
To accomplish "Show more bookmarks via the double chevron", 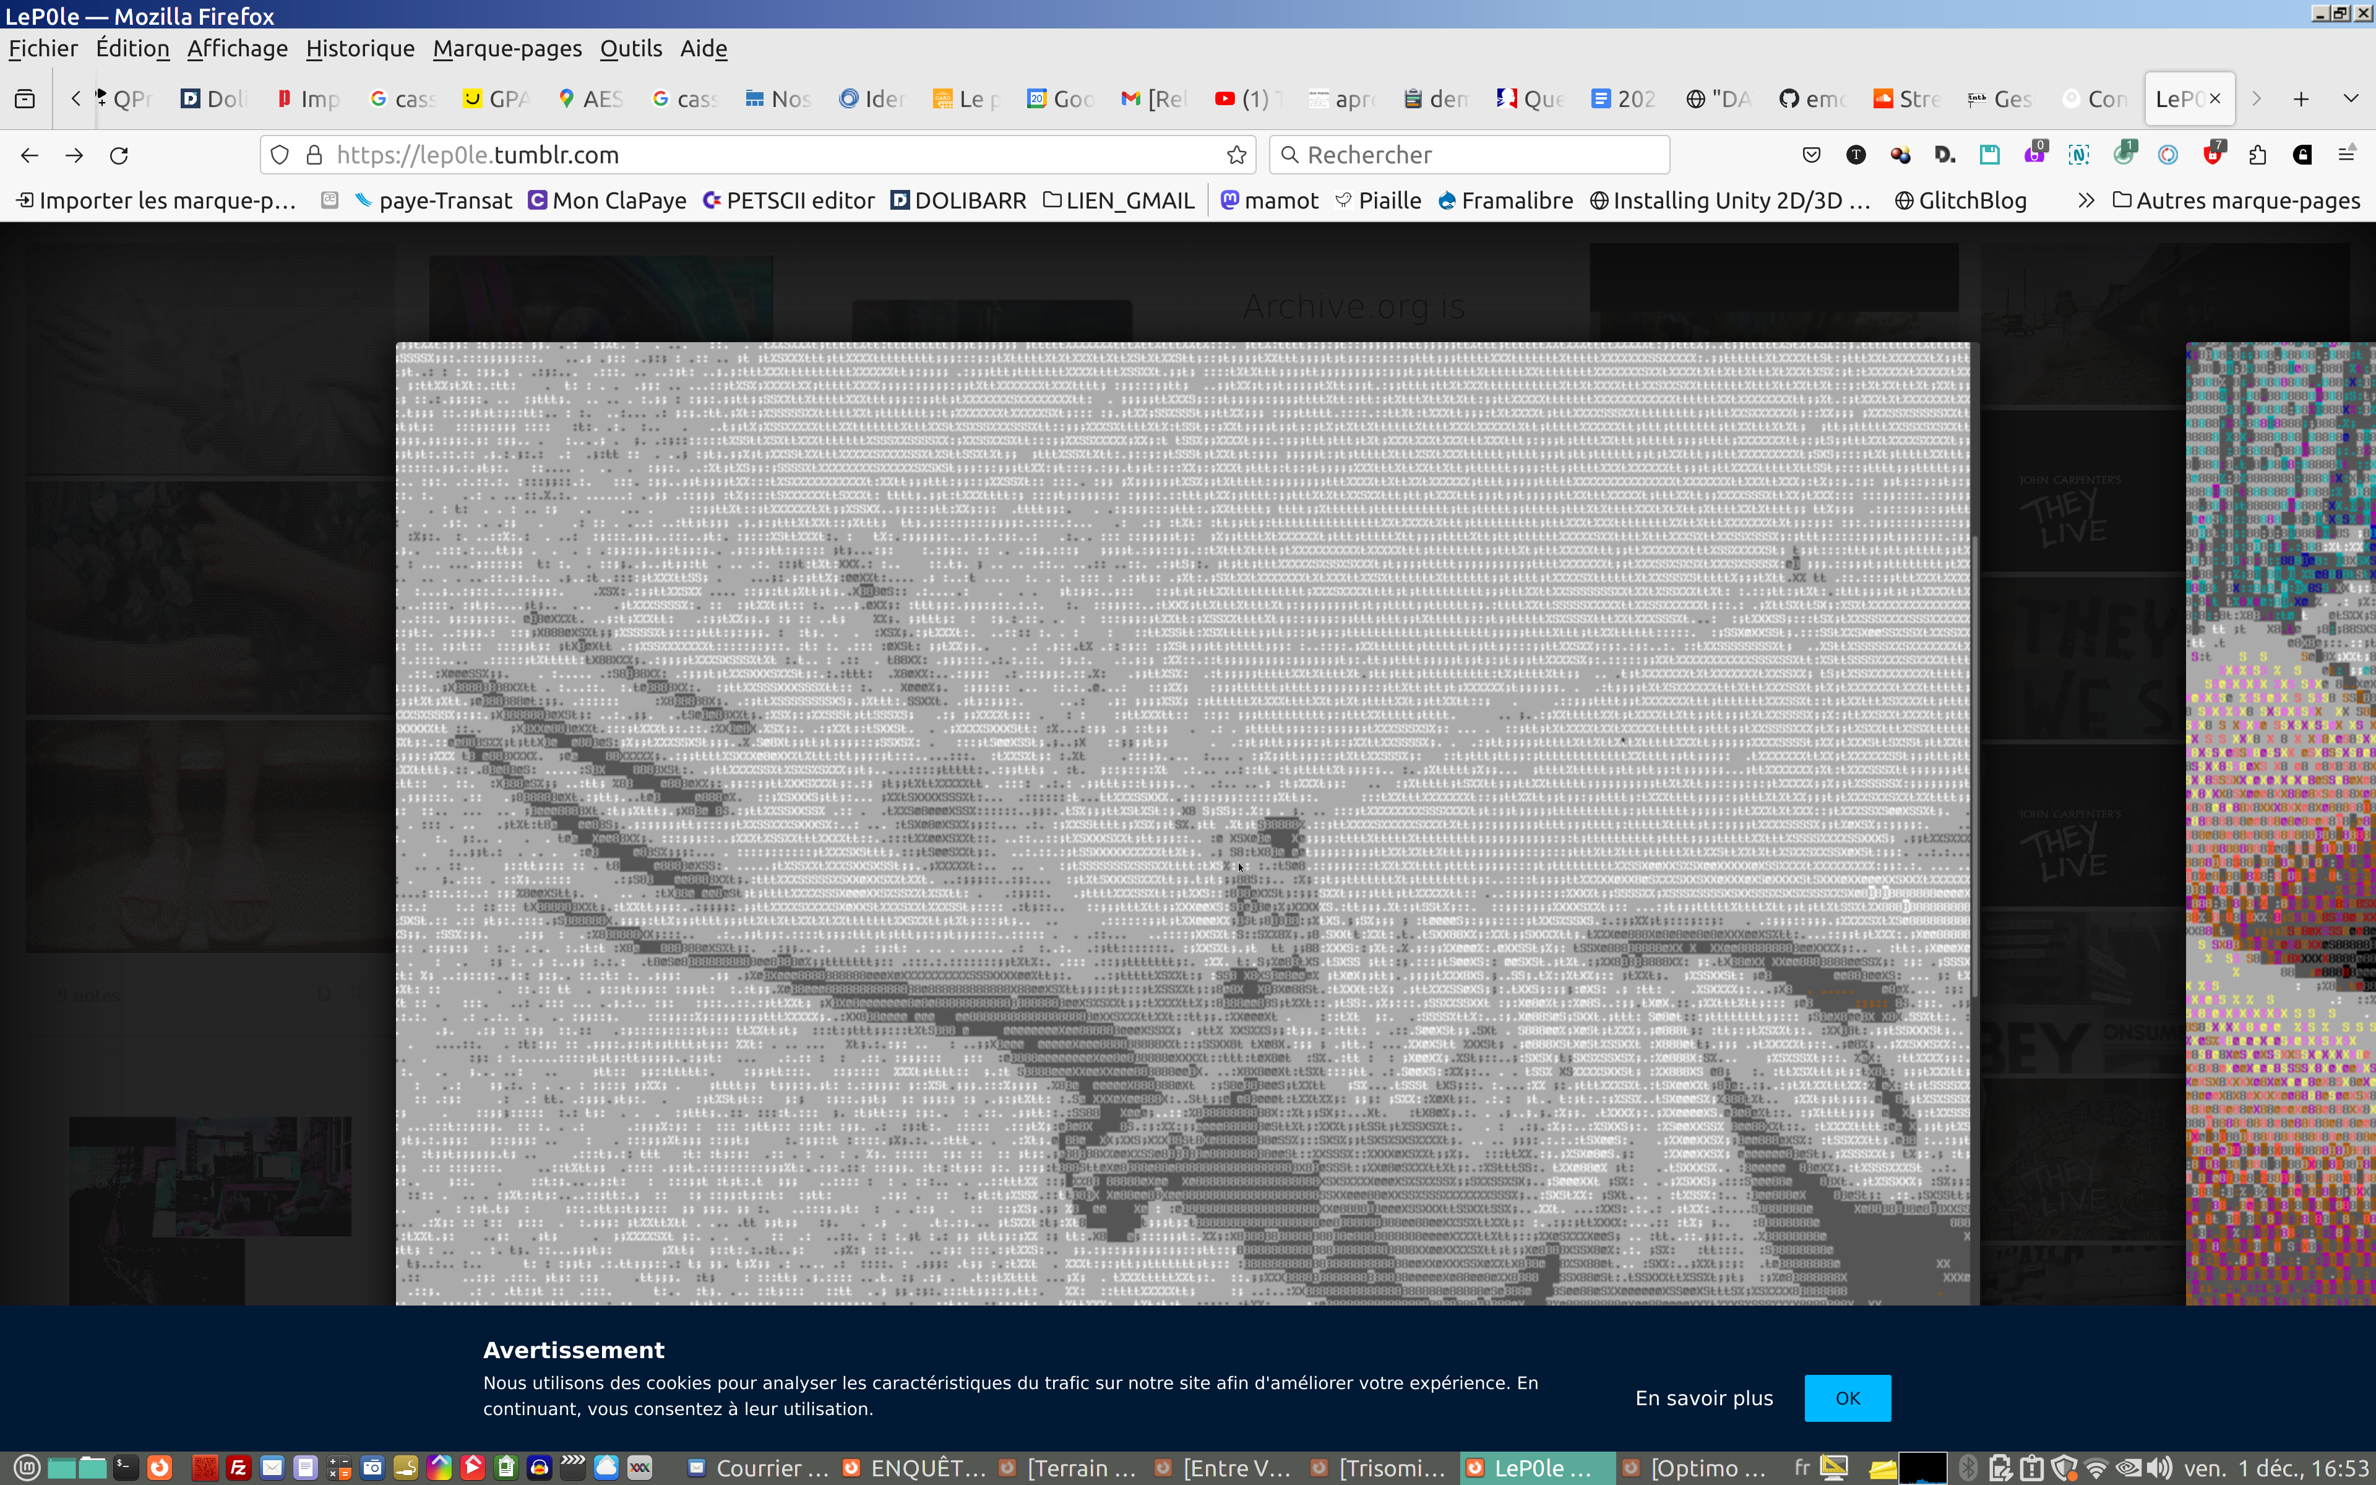I will click(2085, 200).
